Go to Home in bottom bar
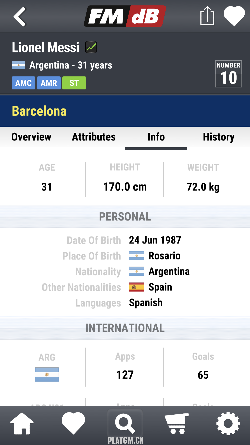 [x=22, y=423]
